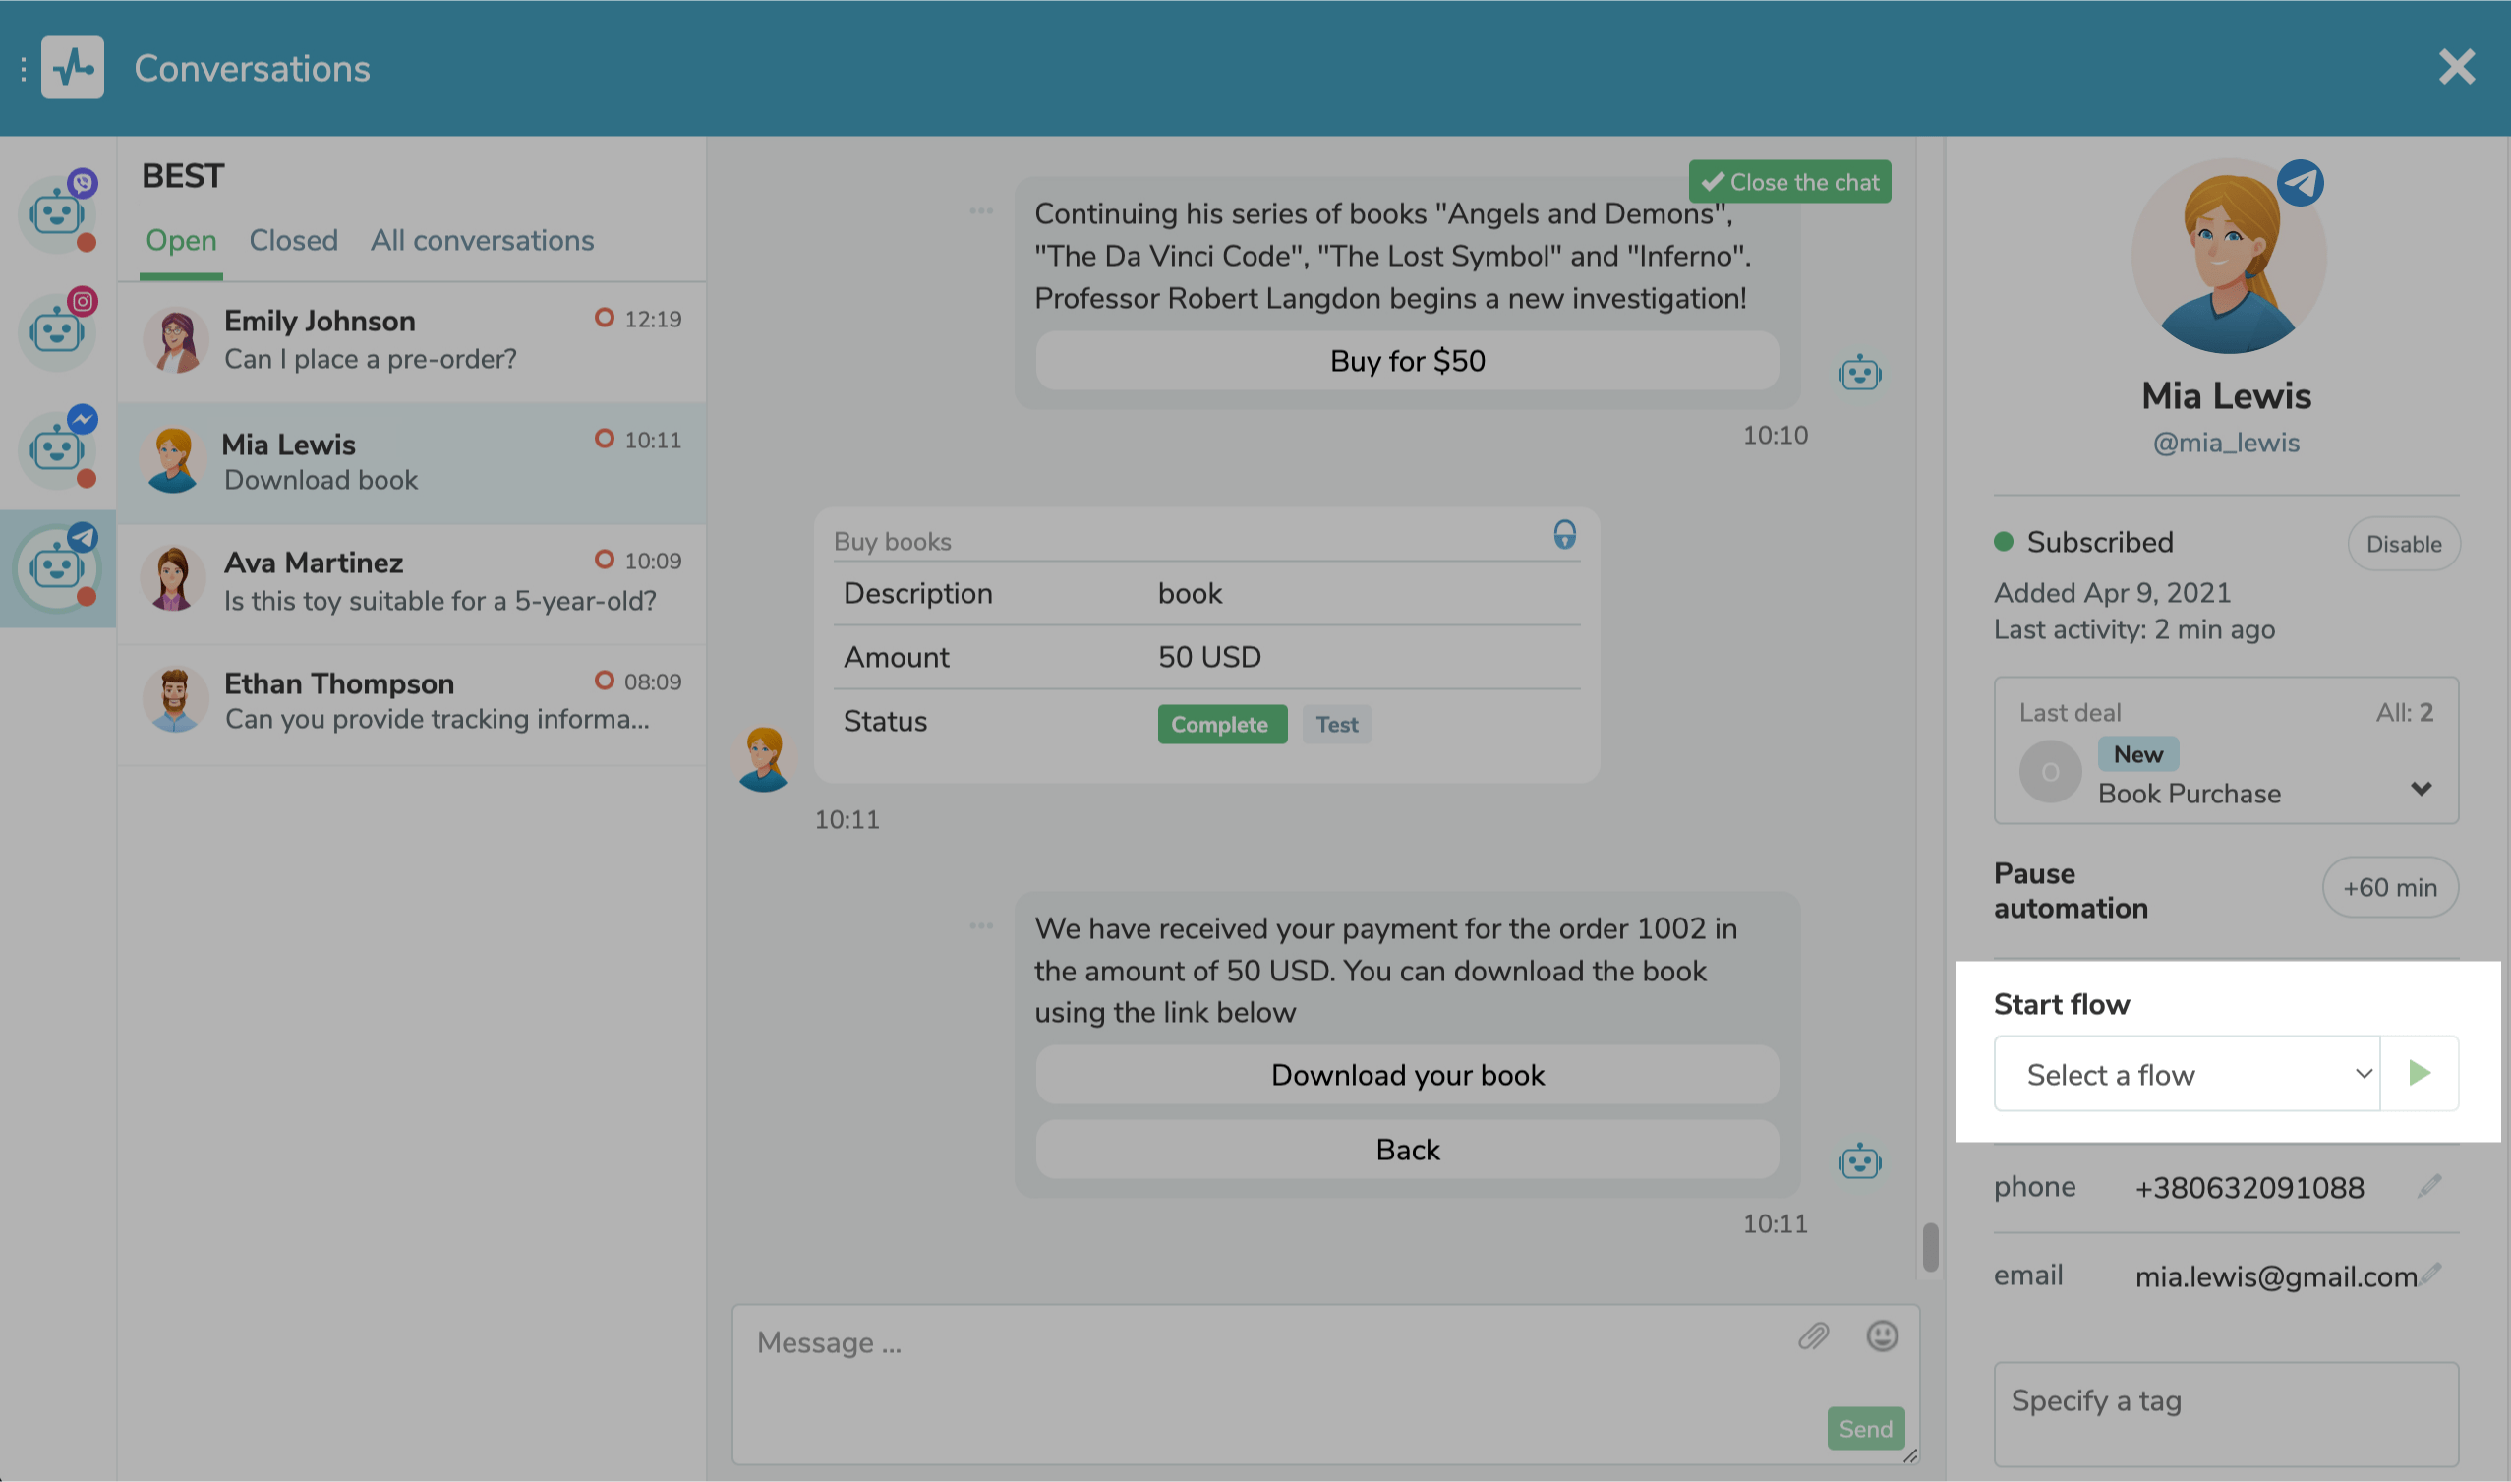This screenshot has height=1482, width=2511.
Task: Switch to the Closed tab
Action: [294, 241]
